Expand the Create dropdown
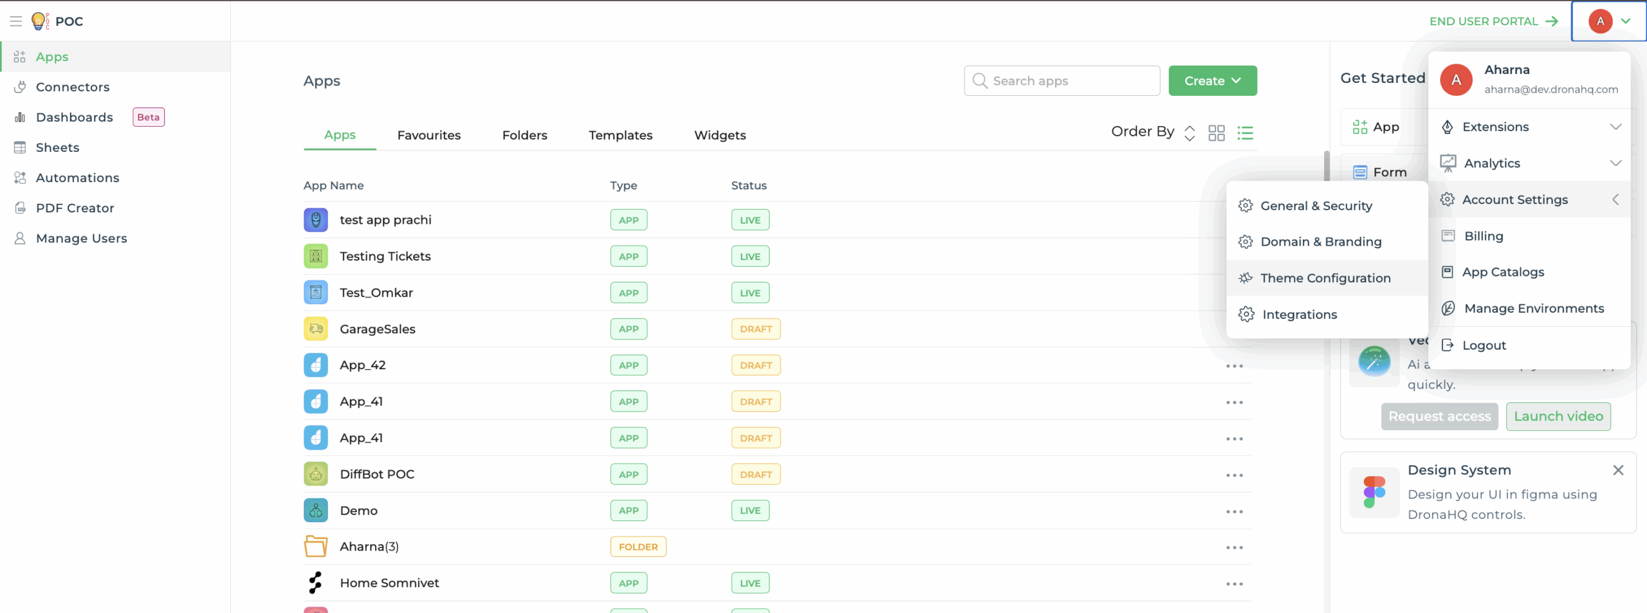The height and width of the screenshot is (613, 1647). point(1212,80)
